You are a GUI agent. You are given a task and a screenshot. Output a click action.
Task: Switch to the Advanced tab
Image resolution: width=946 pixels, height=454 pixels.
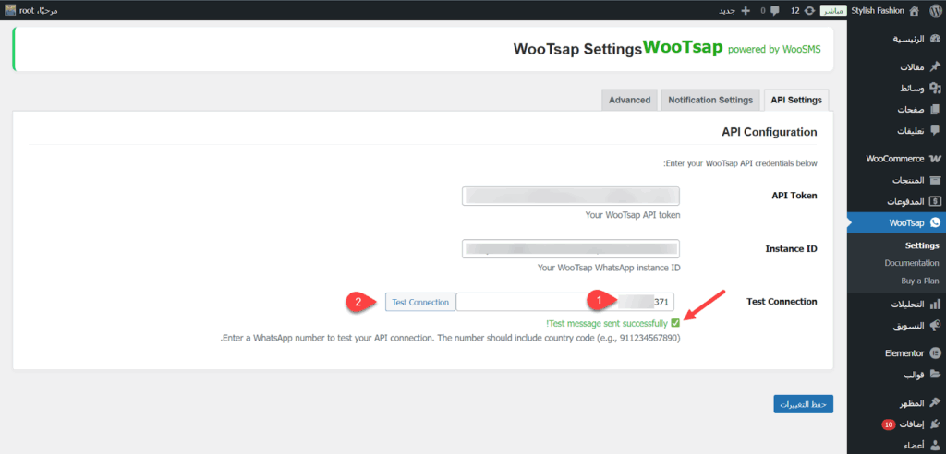[629, 100]
